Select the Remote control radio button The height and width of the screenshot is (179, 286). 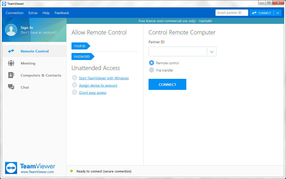tap(151, 63)
